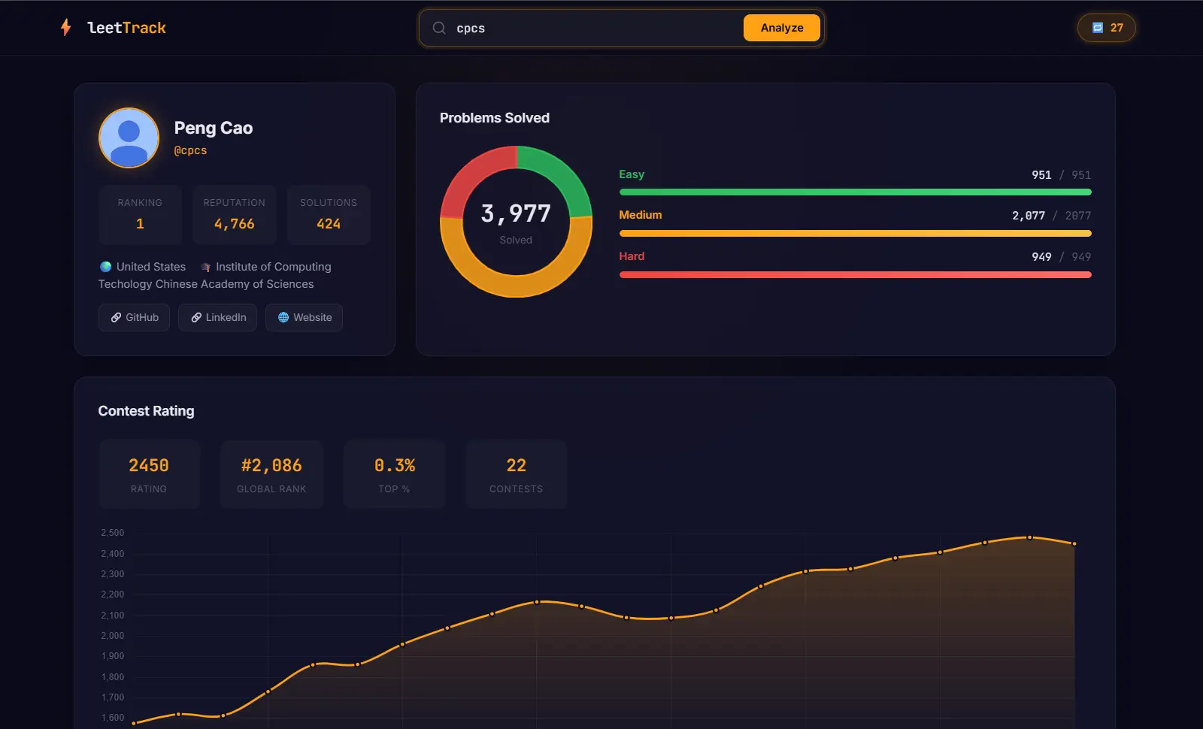Click the leetTrack lightning bolt logo icon

coord(66,28)
